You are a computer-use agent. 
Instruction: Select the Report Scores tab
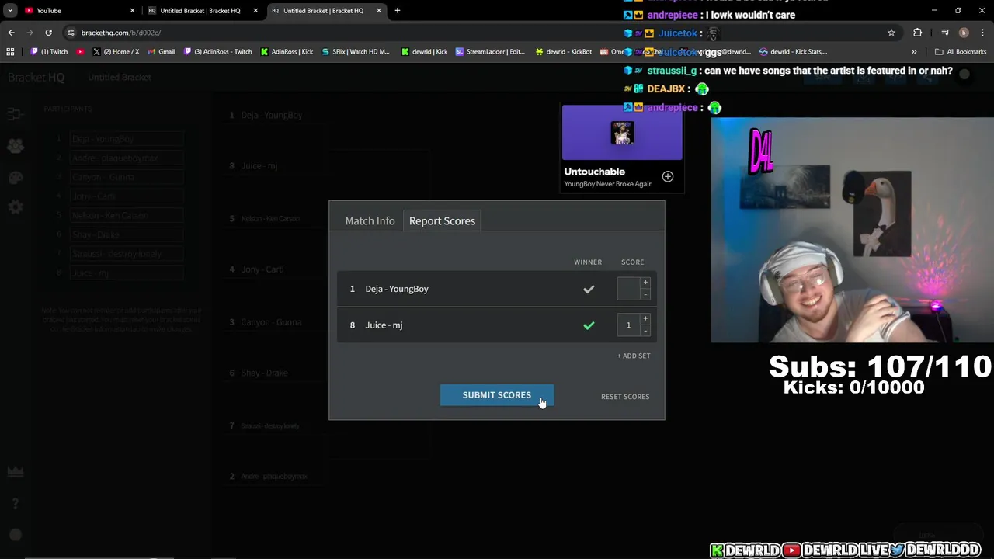click(442, 221)
